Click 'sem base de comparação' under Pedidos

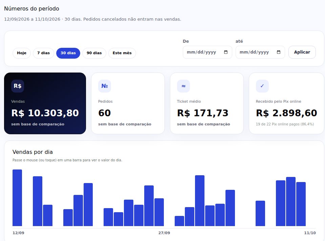[x=125, y=124]
